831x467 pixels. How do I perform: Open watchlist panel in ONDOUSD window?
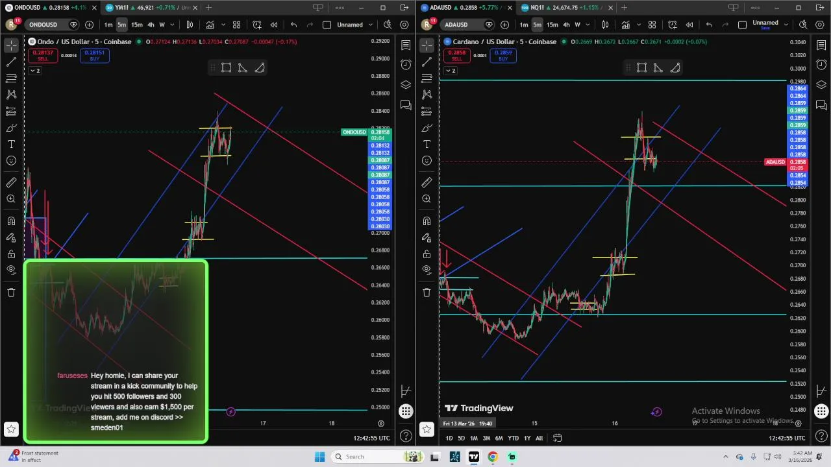coord(406,45)
